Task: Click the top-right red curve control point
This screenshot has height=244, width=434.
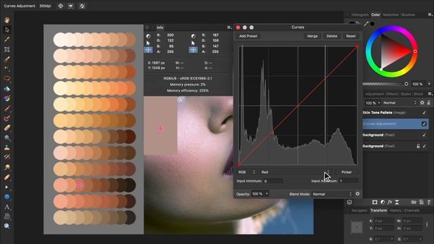Action: (357, 47)
